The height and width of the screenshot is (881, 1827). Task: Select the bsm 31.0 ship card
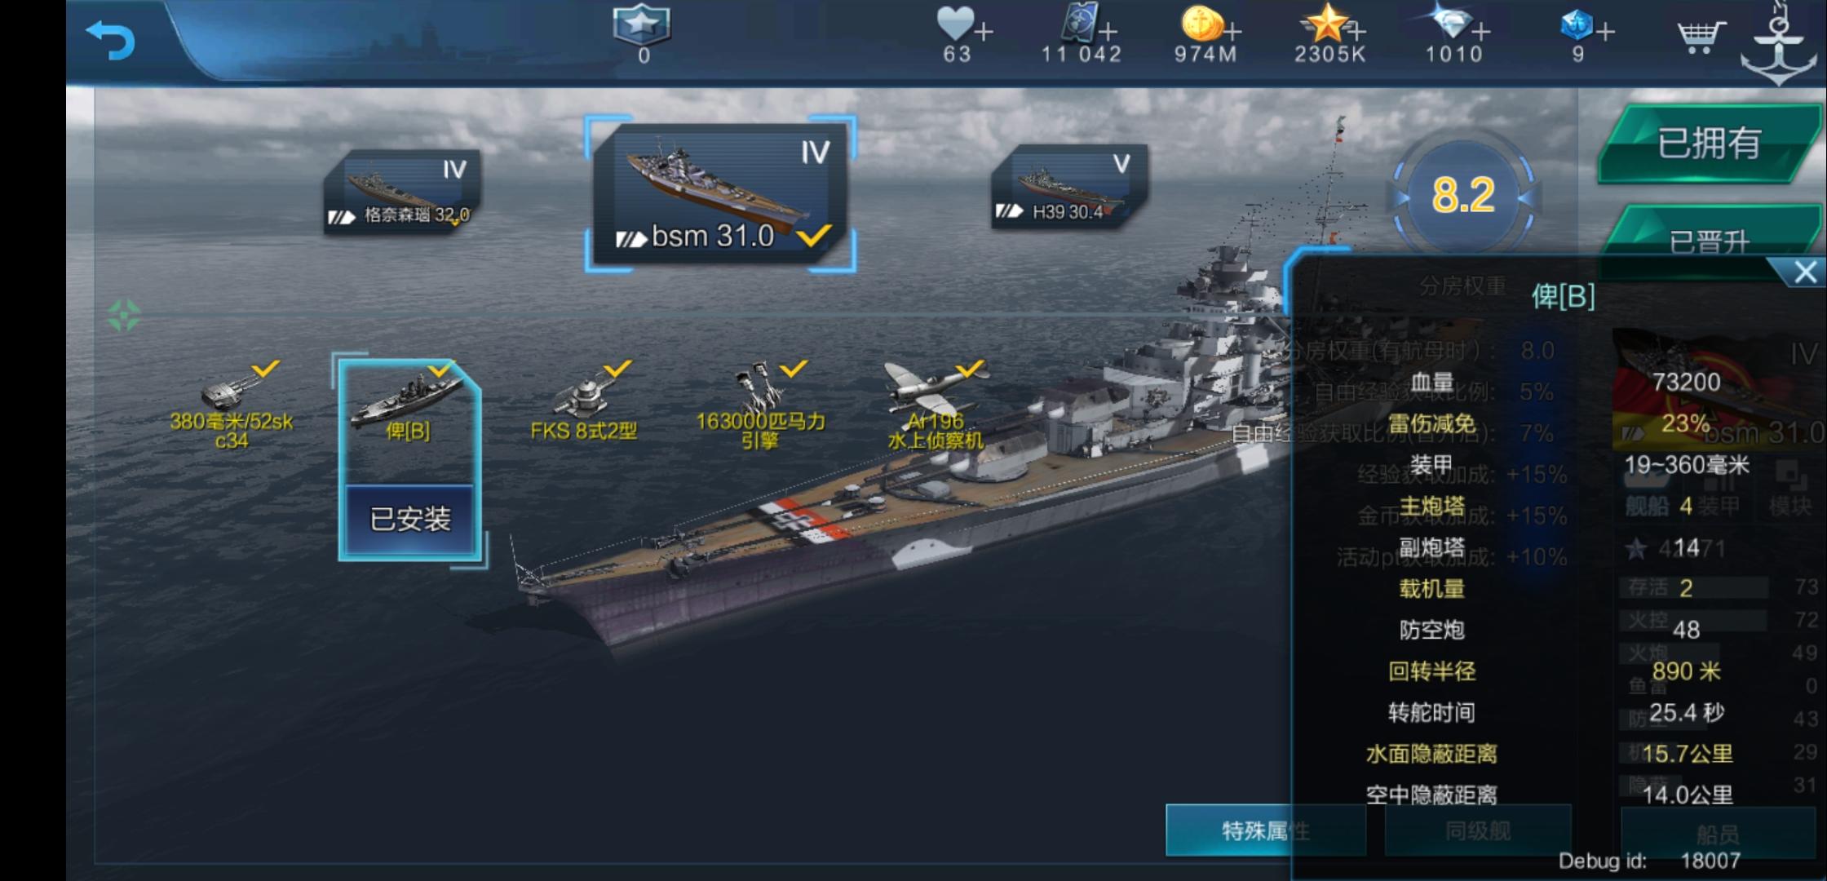click(720, 194)
